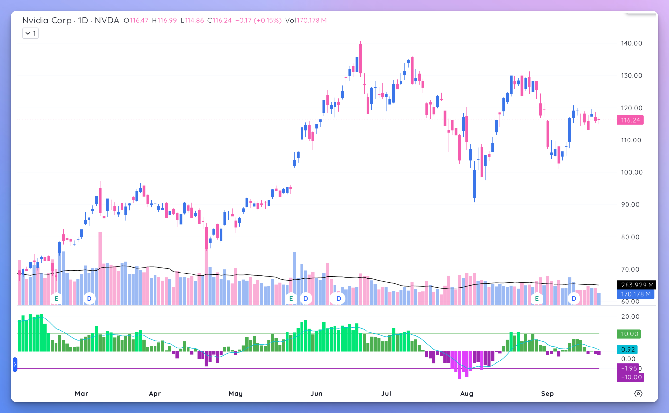Click the black 283.929 M volume average label

coord(636,285)
